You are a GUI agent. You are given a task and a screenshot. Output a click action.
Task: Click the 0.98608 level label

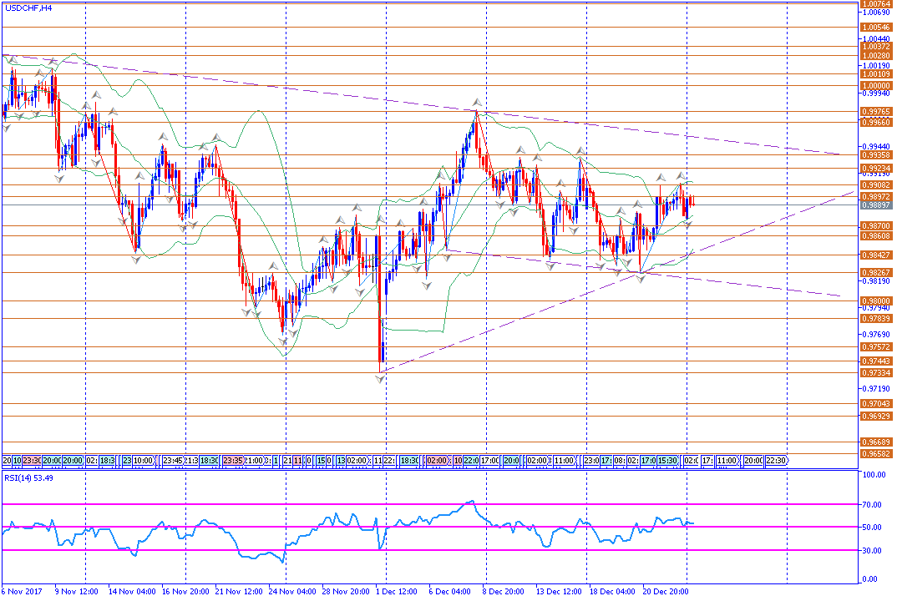click(x=876, y=235)
